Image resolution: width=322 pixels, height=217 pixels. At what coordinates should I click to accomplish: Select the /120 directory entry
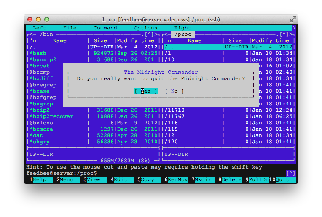pyautogui.click(x=228, y=142)
